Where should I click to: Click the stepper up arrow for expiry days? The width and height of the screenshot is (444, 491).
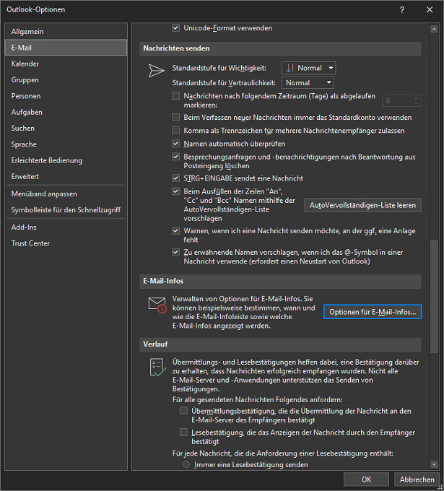[x=416, y=98]
